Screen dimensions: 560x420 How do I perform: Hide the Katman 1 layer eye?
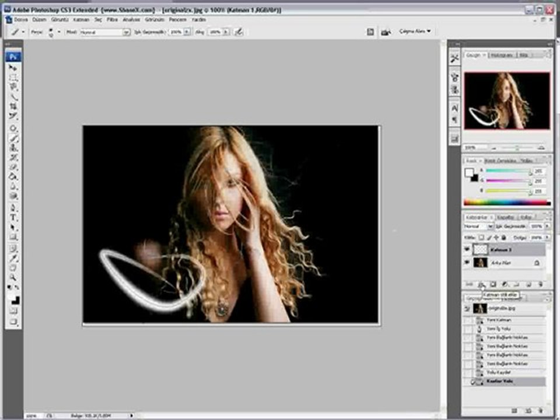point(467,249)
